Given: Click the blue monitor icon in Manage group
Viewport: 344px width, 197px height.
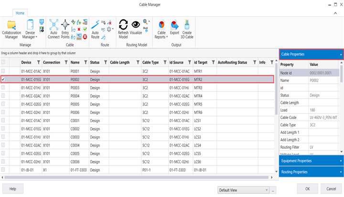Looking at the screenshot, I should (42, 21).
